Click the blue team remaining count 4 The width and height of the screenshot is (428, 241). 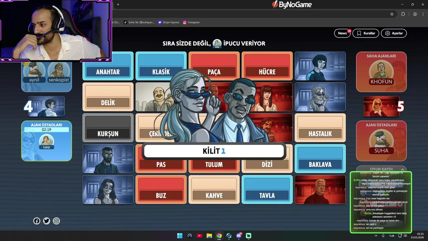coord(28,106)
